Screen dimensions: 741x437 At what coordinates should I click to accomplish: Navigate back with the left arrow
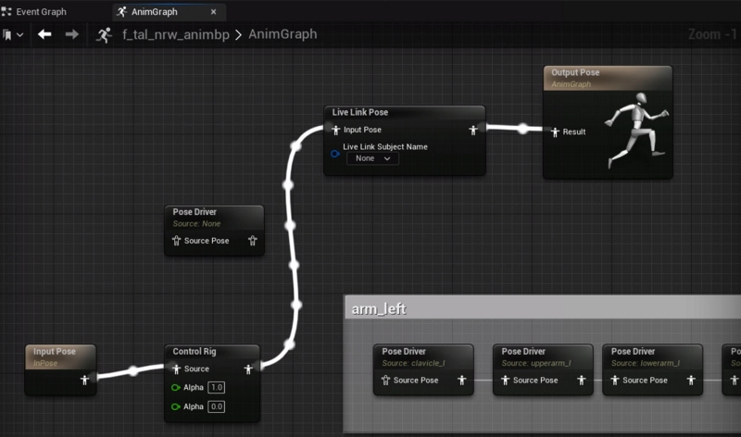pyautogui.click(x=44, y=34)
